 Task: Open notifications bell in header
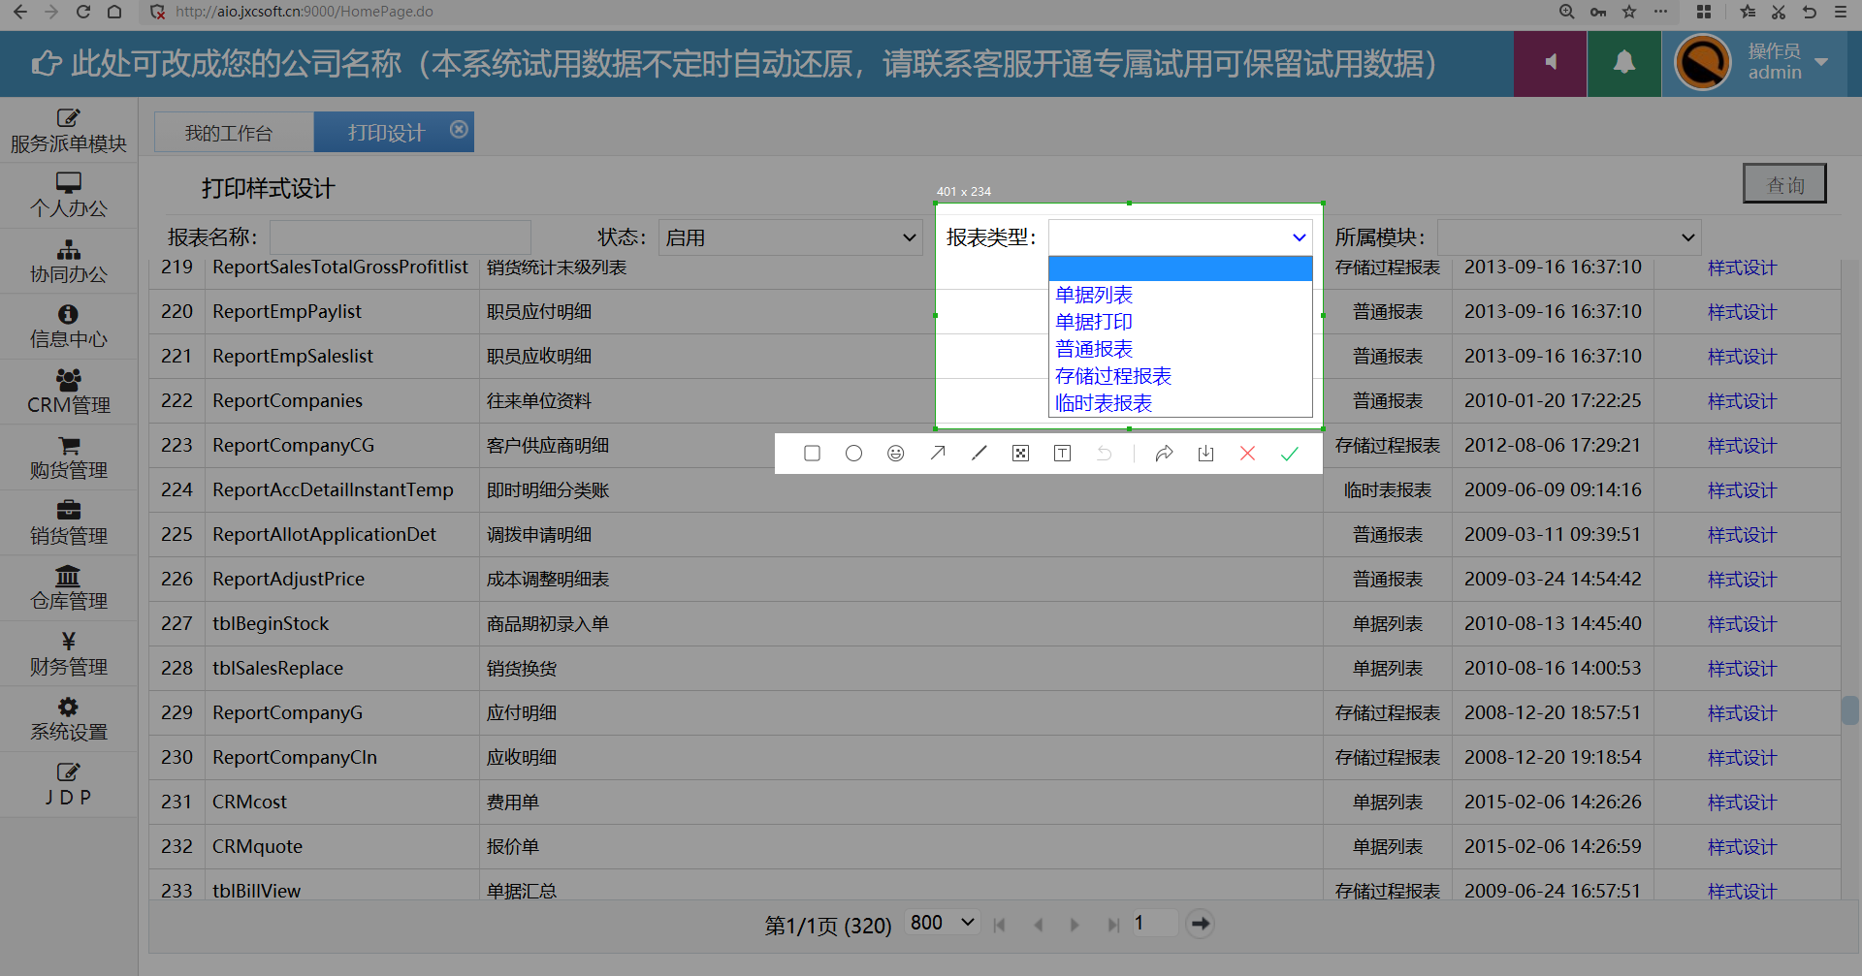1624,63
